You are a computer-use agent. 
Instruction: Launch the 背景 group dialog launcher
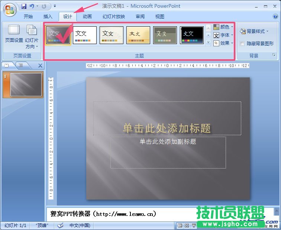pos(274,55)
